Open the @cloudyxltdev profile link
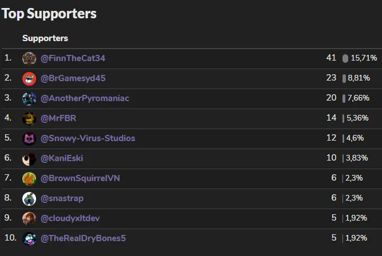The height and width of the screenshot is (256, 382). 70,218
